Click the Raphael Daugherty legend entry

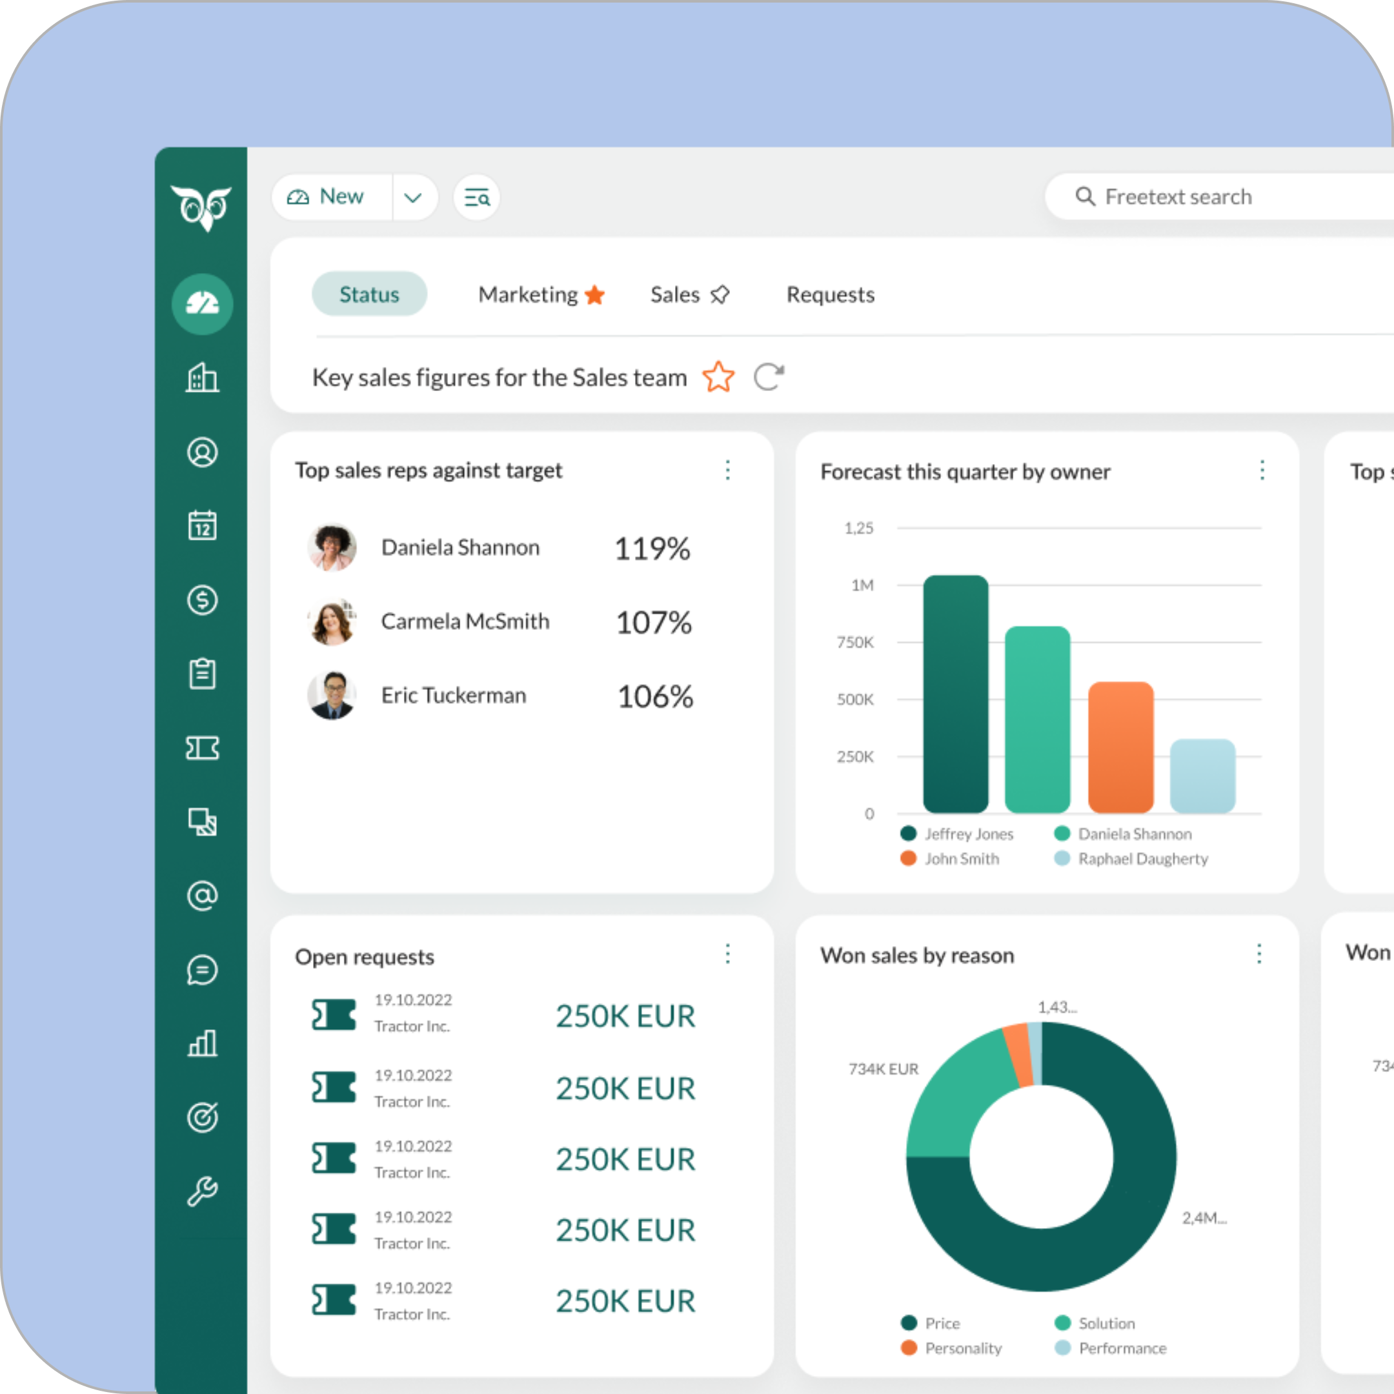click(x=1131, y=858)
